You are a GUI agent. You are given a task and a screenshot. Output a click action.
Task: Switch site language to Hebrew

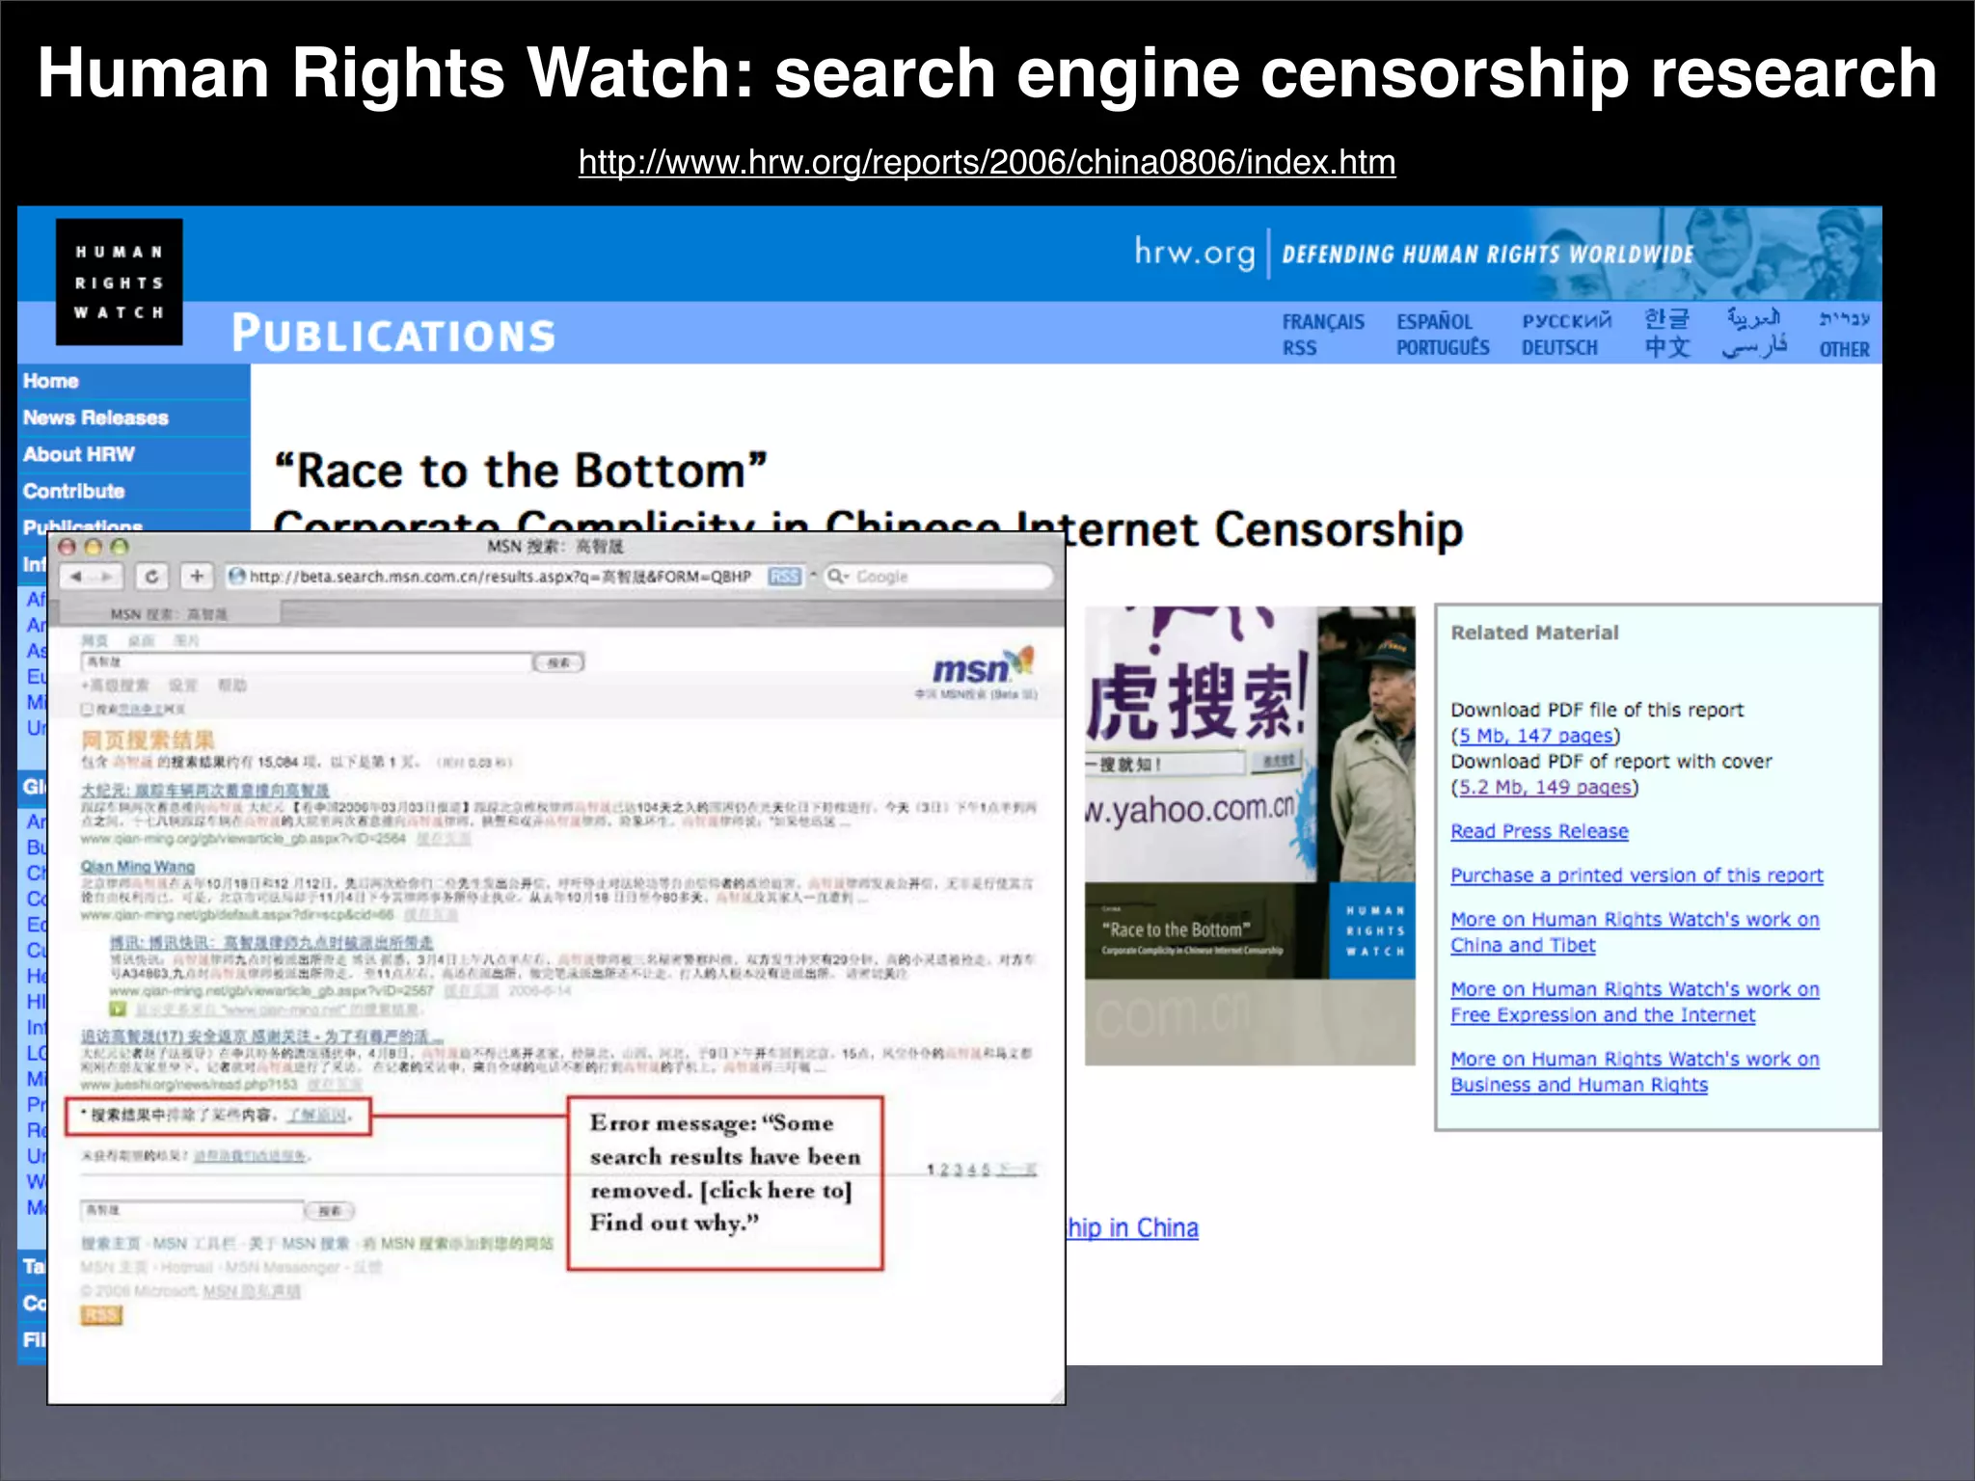pyautogui.click(x=1844, y=319)
